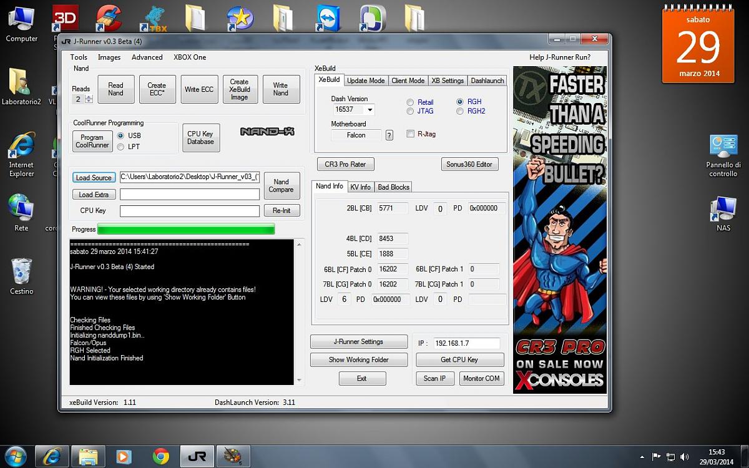The height and width of the screenshot is (468, 749).
Task: Open the Images menu
Action: coord(109,57)
